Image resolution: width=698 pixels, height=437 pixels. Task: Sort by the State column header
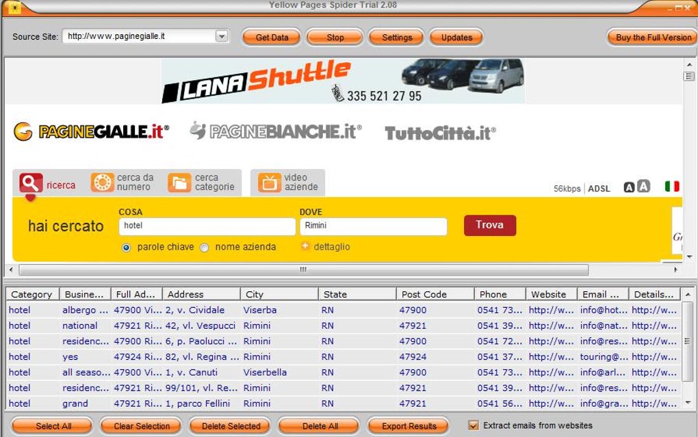tap(357, 294)
